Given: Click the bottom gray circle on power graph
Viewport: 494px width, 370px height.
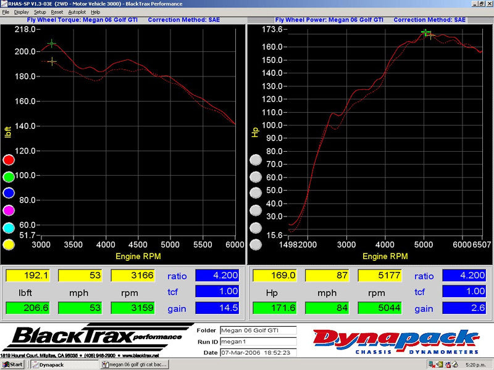Looking at the screenshot, I should tap(256, 245).
